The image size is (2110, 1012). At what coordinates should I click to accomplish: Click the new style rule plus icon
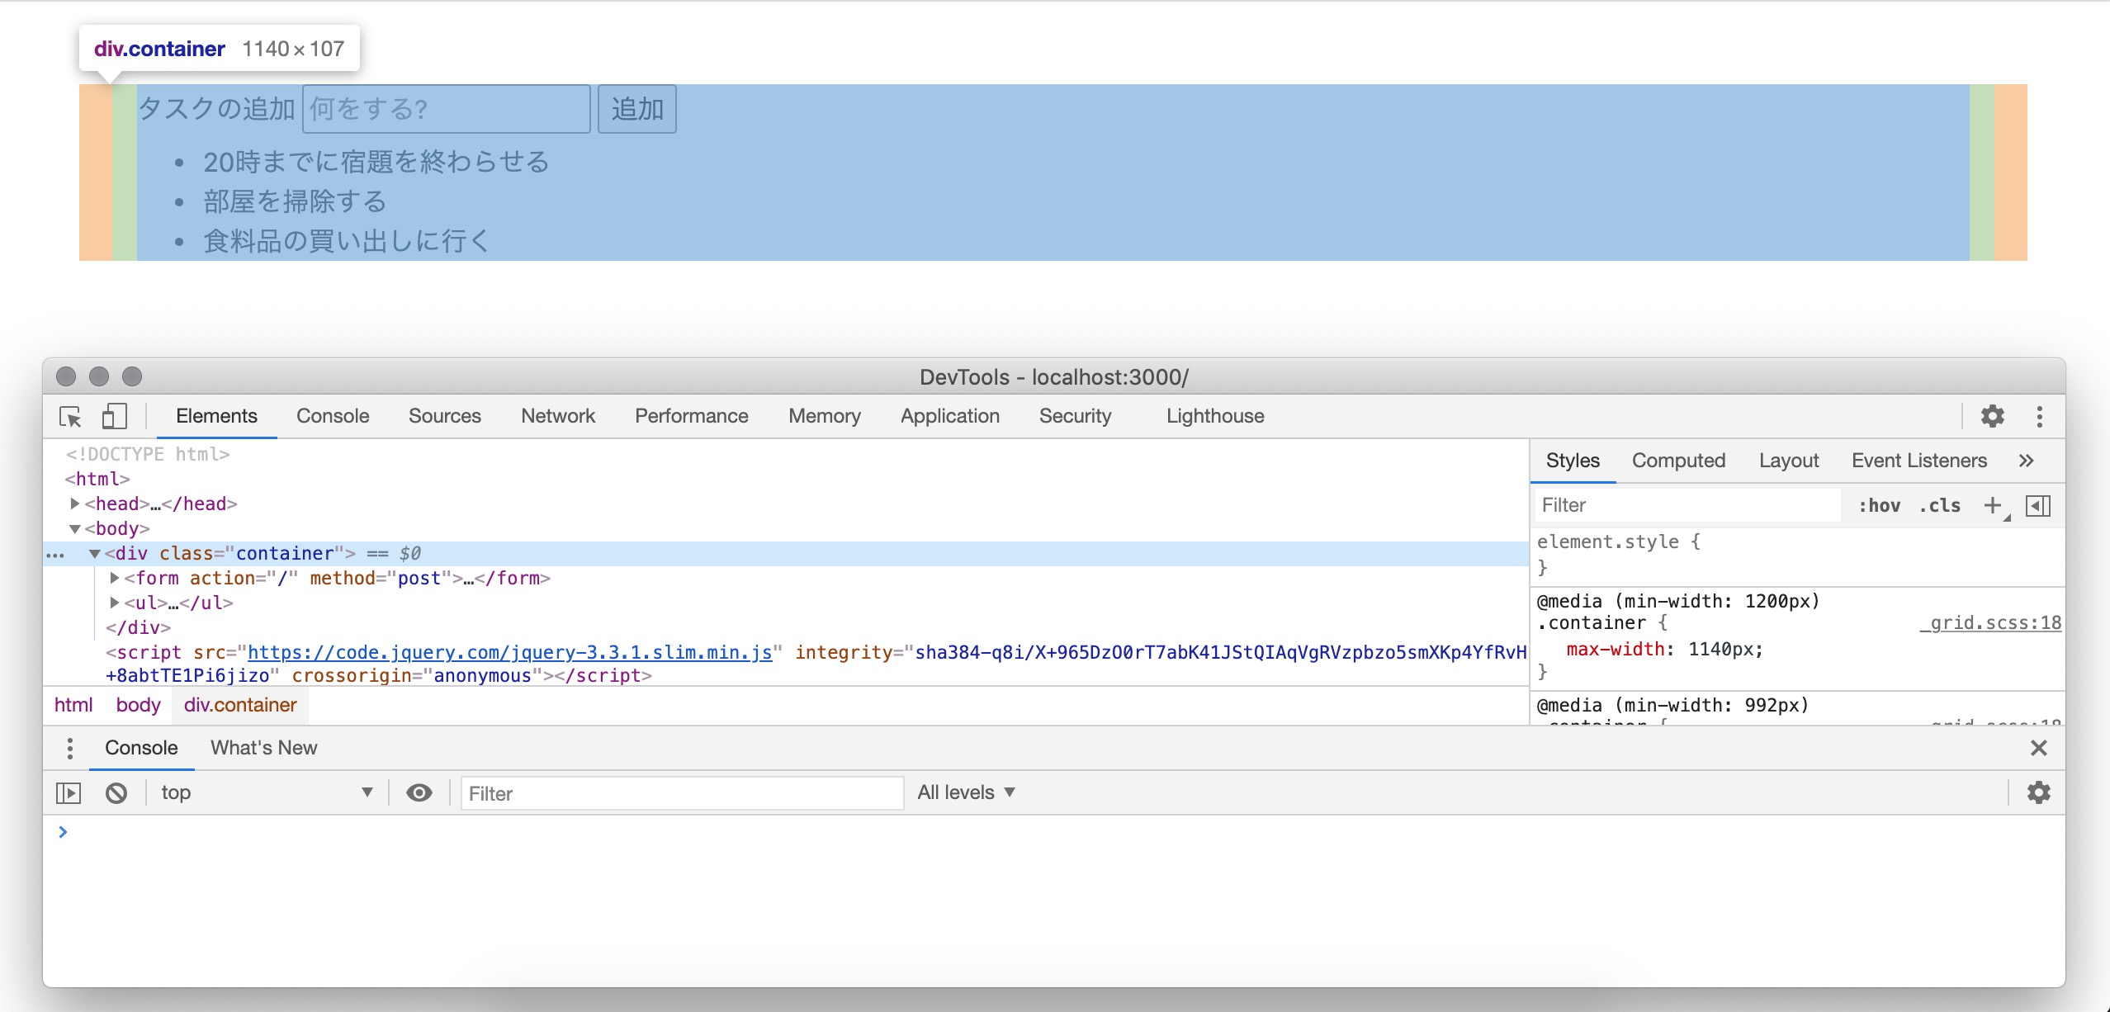coord(1993,505)
